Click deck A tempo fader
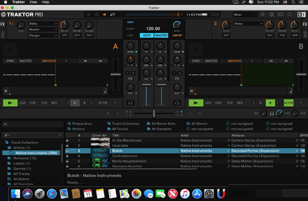 click(x=115, y=75)
